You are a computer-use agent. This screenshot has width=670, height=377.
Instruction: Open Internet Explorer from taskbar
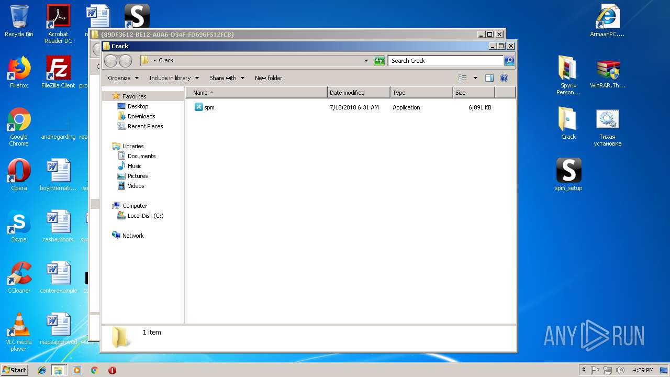pos(42,370)
